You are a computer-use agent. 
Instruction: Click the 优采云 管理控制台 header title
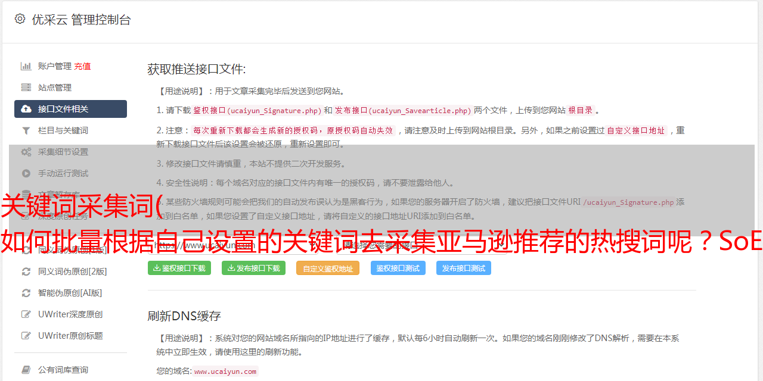(x=81, y=20)
